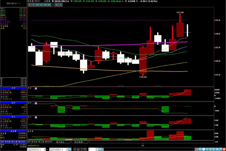Click the 法人 panel settings icon
Screen dimensions: 226x151
(x=36, y=118)
